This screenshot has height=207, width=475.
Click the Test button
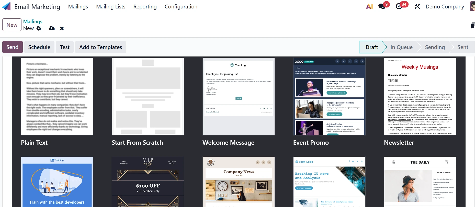(65, 47)
